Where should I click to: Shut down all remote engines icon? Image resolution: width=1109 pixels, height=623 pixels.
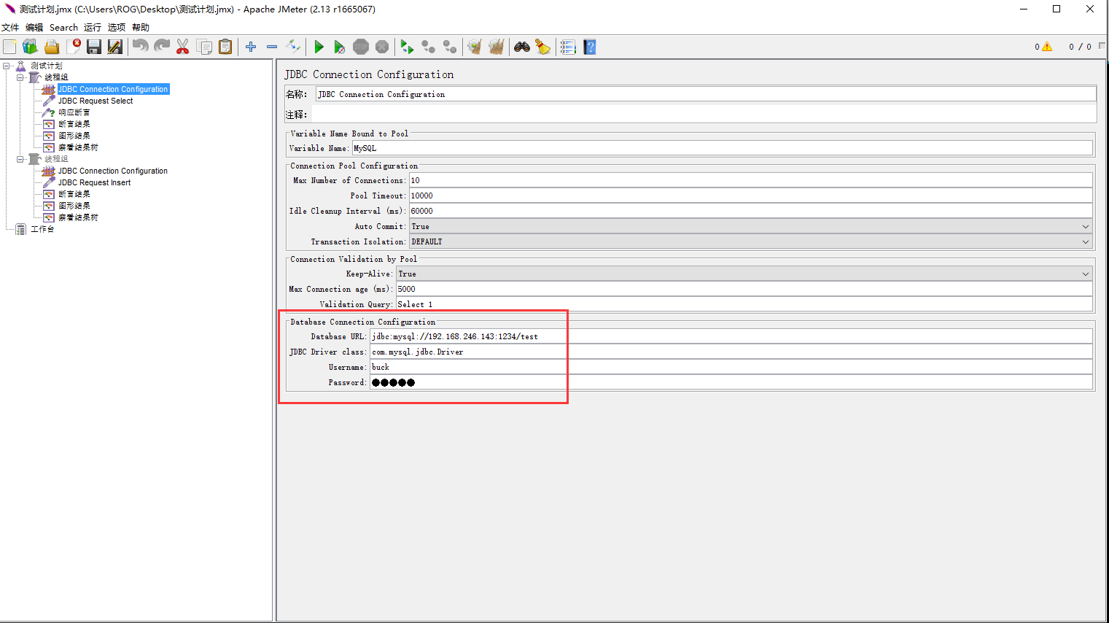pos(450,47)
